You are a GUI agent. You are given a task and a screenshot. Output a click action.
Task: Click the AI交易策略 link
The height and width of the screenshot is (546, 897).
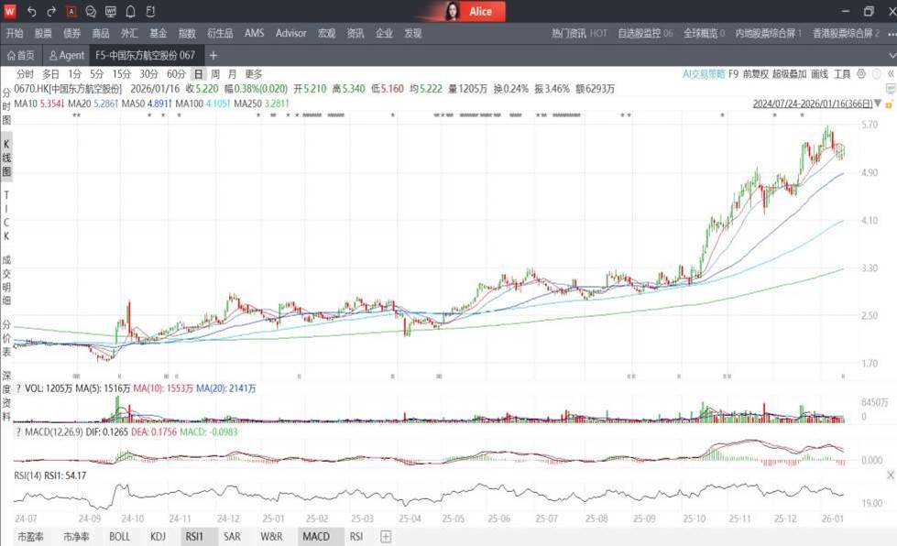pos(703,74)
